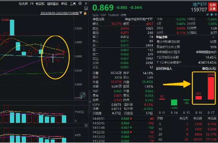Open the three-dot menu in 申购清单
This screenshot has width=218, height=143.
click(x=213, y=37)
